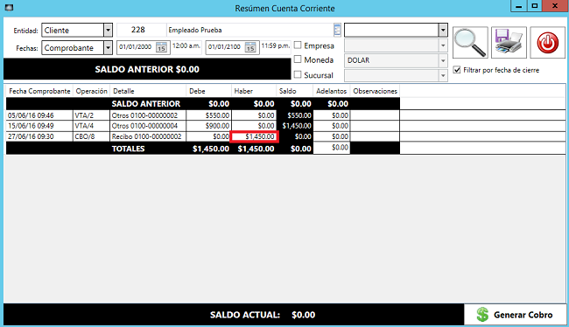
Task: Click the green dollar sign icon
Action: pyautogui.click(x=482, y=315)
